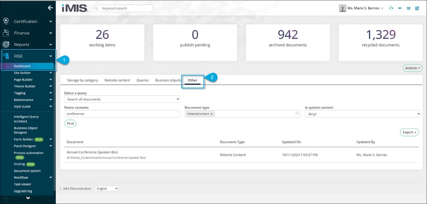Expand Theme Builder submenu chevron
The width and height of the screenshot is (427, 204).
tap(51, 86)
